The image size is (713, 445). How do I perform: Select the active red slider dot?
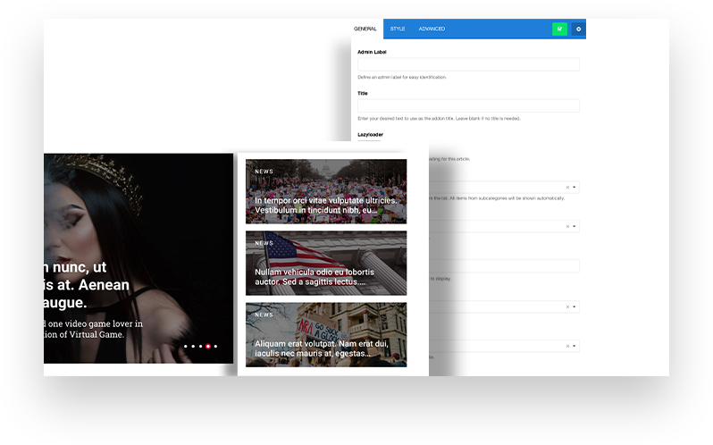208,346
